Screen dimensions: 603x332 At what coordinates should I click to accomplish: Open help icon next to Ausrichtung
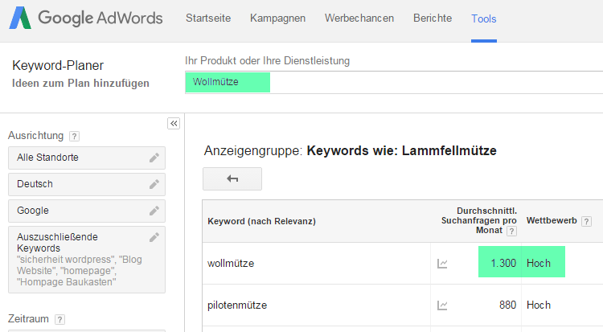coord(74,136)
